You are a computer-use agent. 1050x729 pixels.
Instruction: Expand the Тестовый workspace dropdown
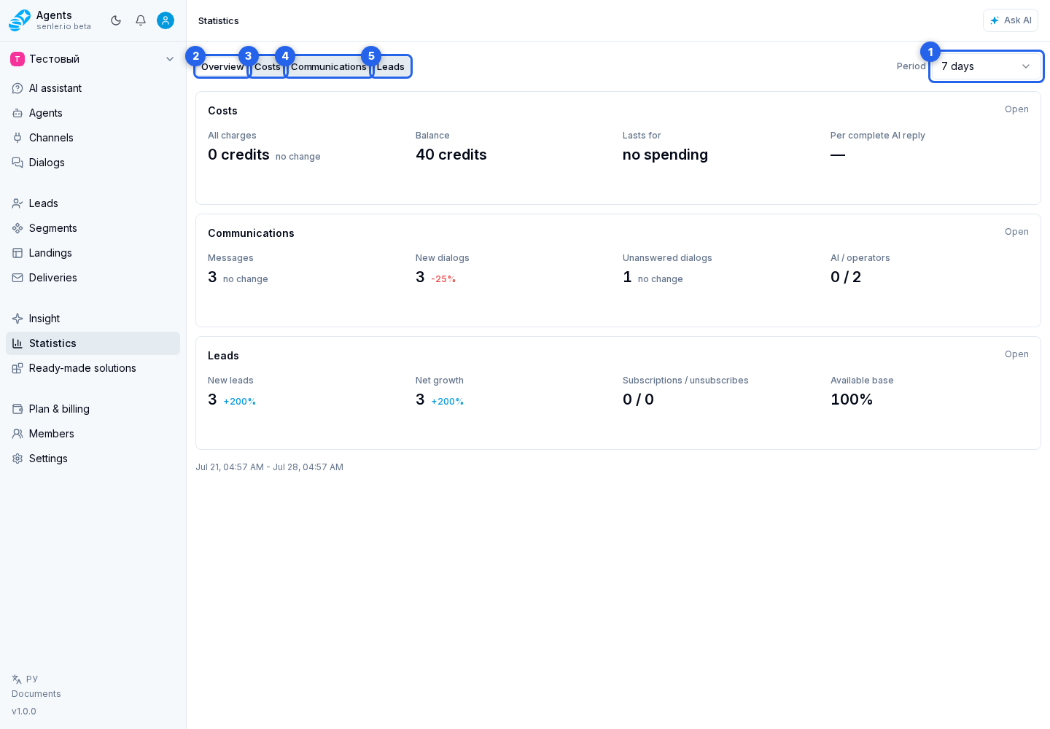pyautogui.click(x=93, y=59)
